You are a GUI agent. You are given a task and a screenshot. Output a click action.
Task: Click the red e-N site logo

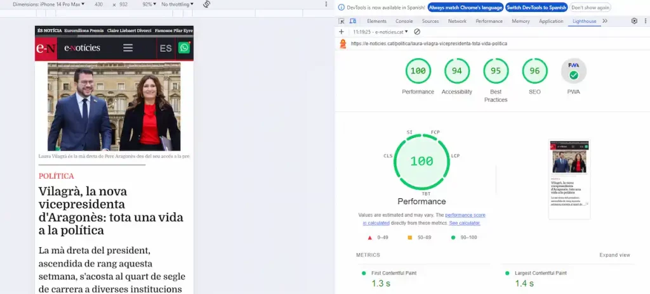(x=46, y=48)
